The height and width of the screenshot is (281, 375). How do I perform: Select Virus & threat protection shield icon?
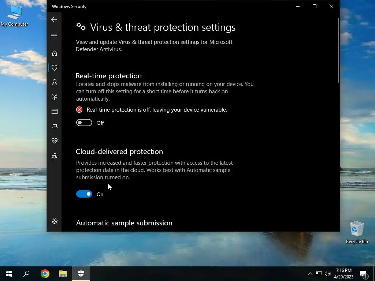[55, 68]
